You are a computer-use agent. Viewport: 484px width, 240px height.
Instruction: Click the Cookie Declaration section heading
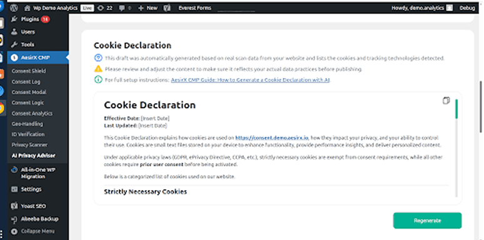pyautogui.click(x=133, y=46)
